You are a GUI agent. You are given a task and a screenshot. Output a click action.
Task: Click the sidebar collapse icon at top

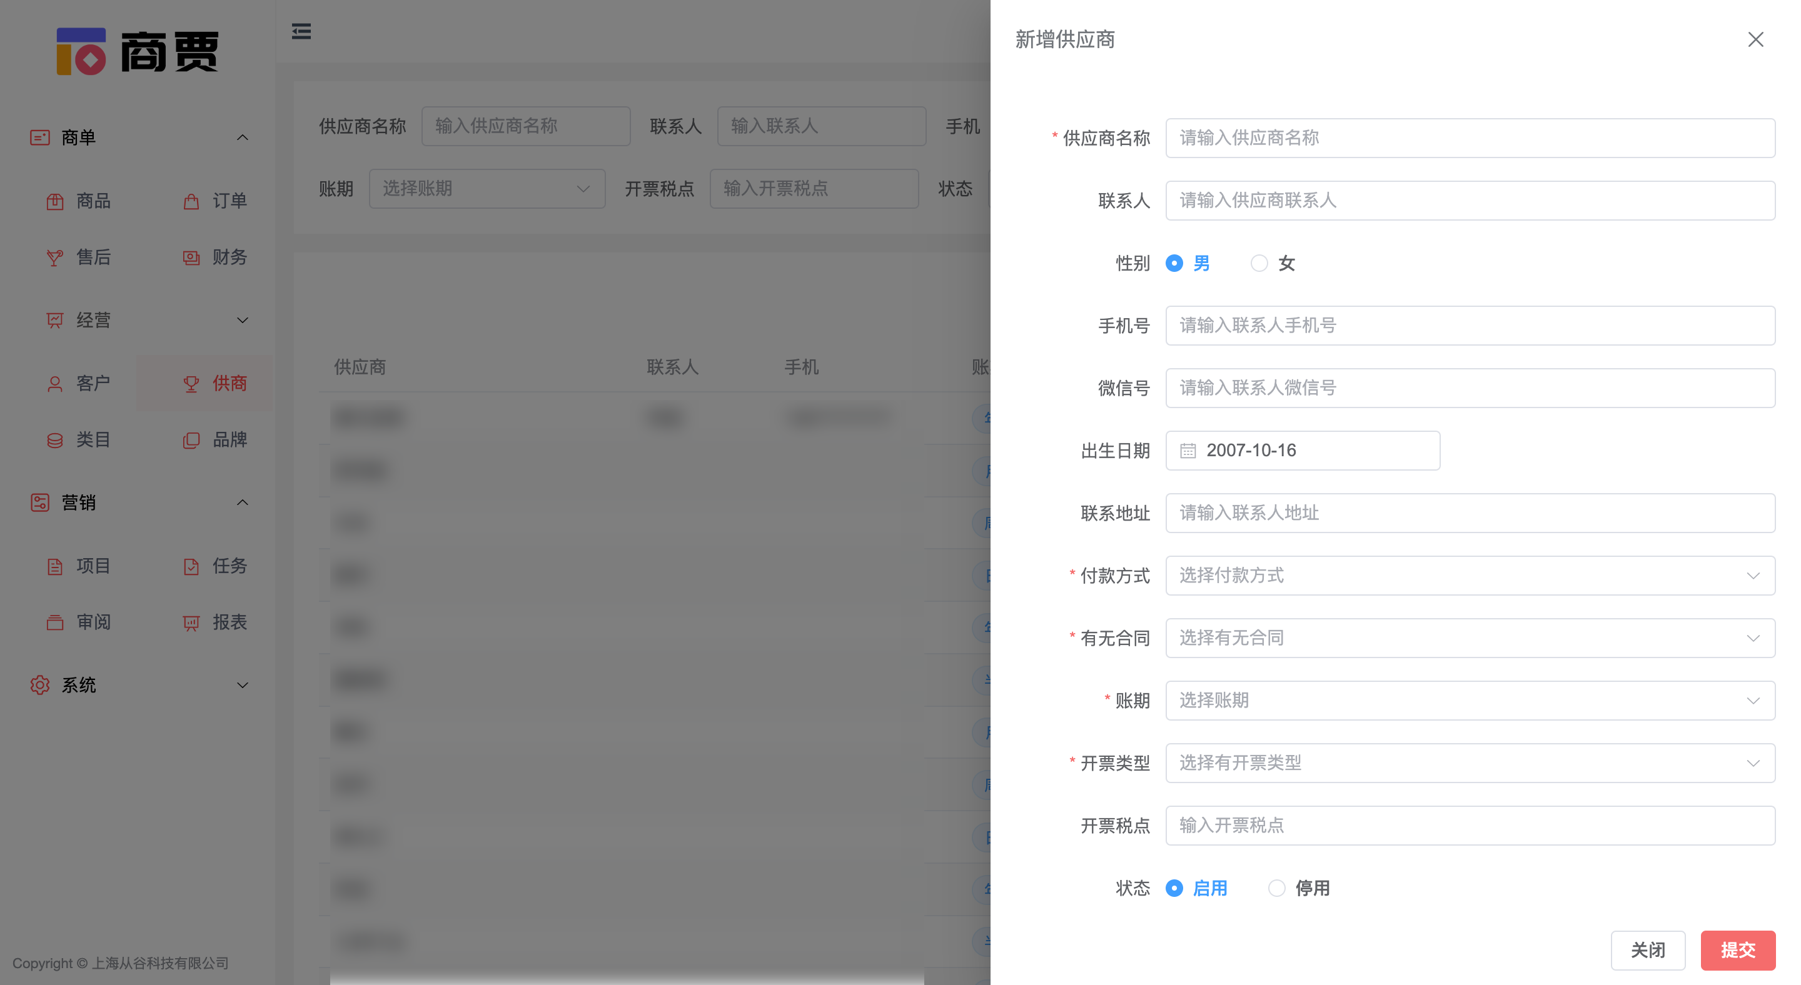[x=301, y=31]
